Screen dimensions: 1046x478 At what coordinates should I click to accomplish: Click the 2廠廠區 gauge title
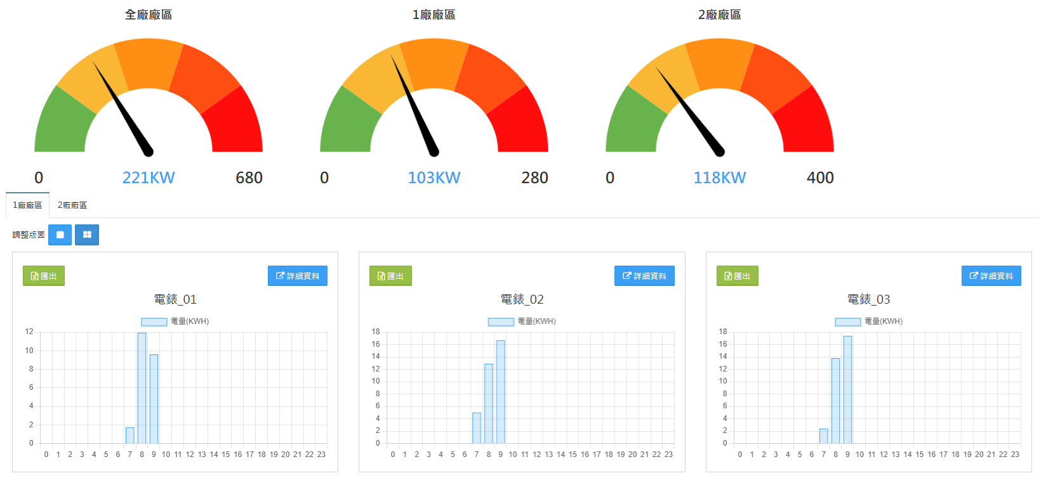click(x=720, y=15)
